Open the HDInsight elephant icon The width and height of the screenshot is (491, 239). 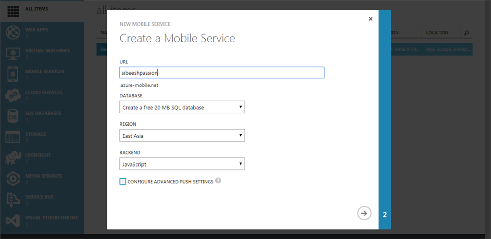click(12, 158)
